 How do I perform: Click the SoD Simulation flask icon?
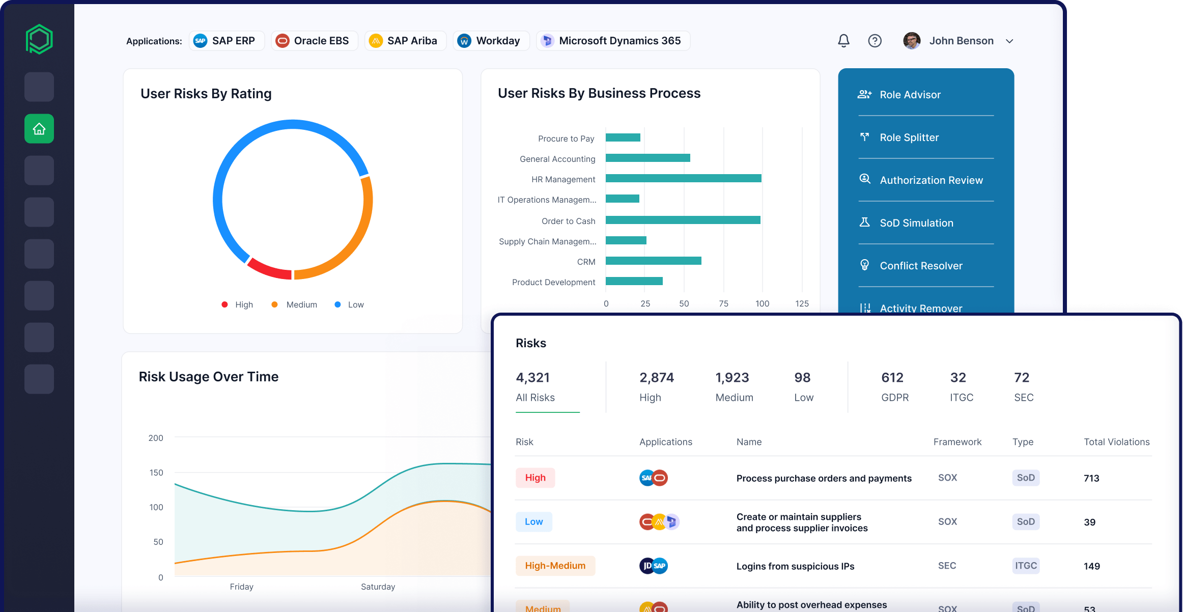(x=864, y=222)
